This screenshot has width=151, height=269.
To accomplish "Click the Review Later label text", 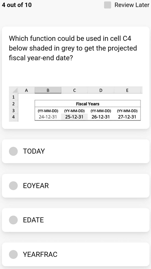I will click(132, 5).
